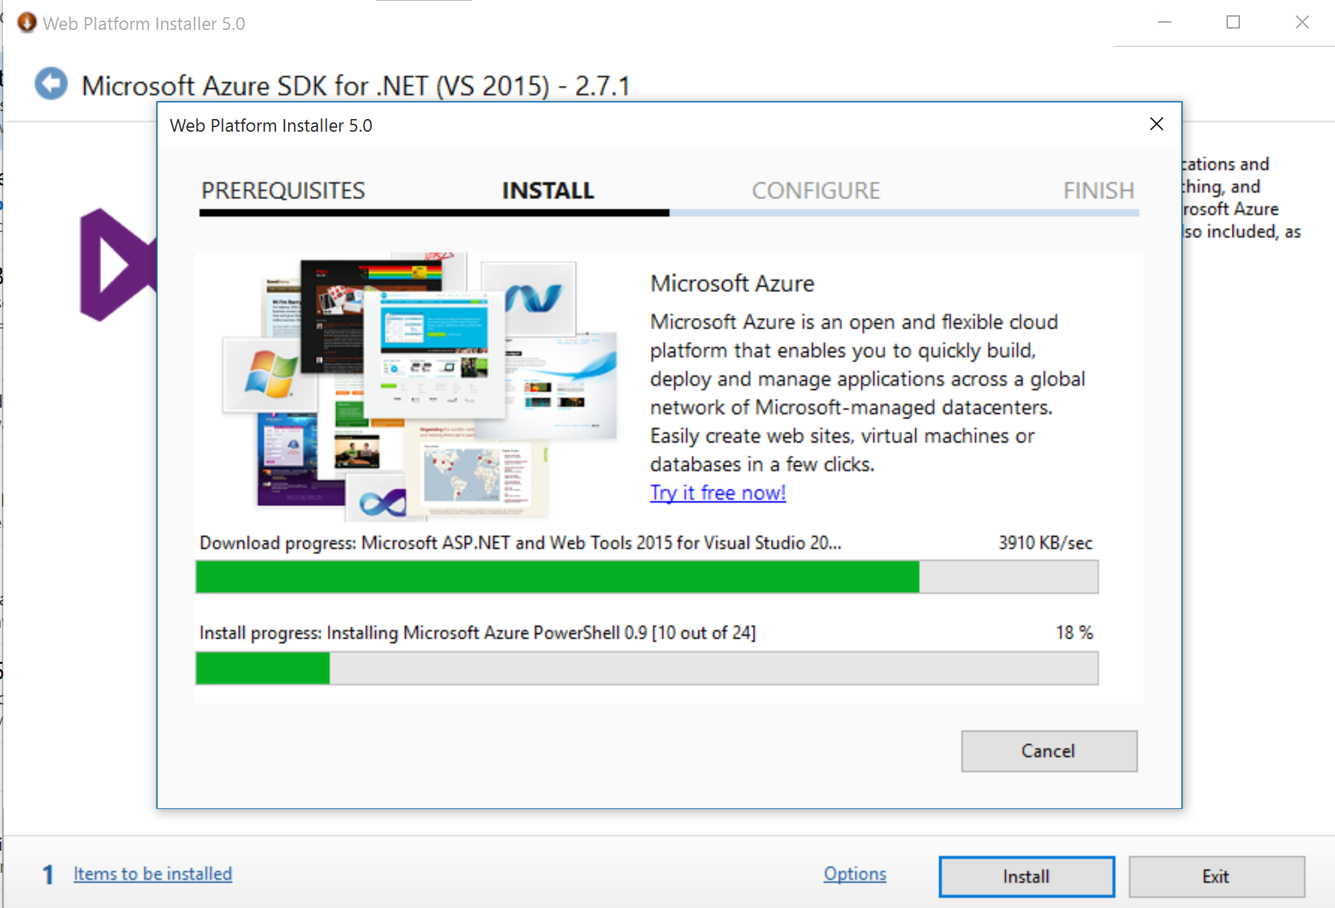1335x908 pixels.
Task: Maximize the main installer window
Action: point(1233,22)
